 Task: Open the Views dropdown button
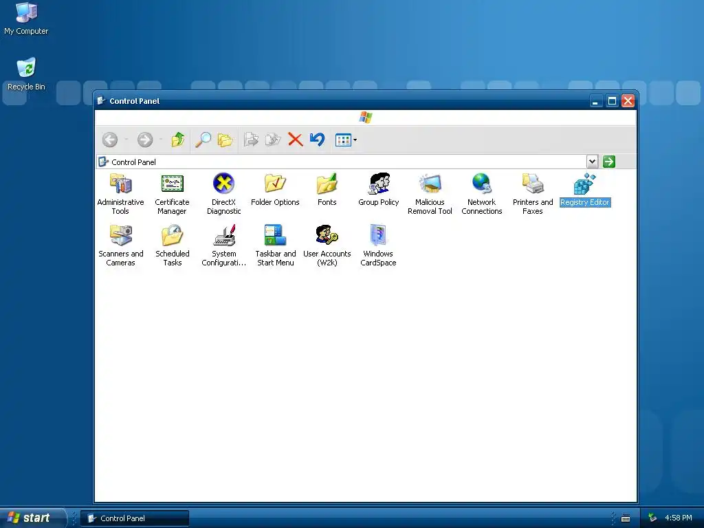click(346, 140)
